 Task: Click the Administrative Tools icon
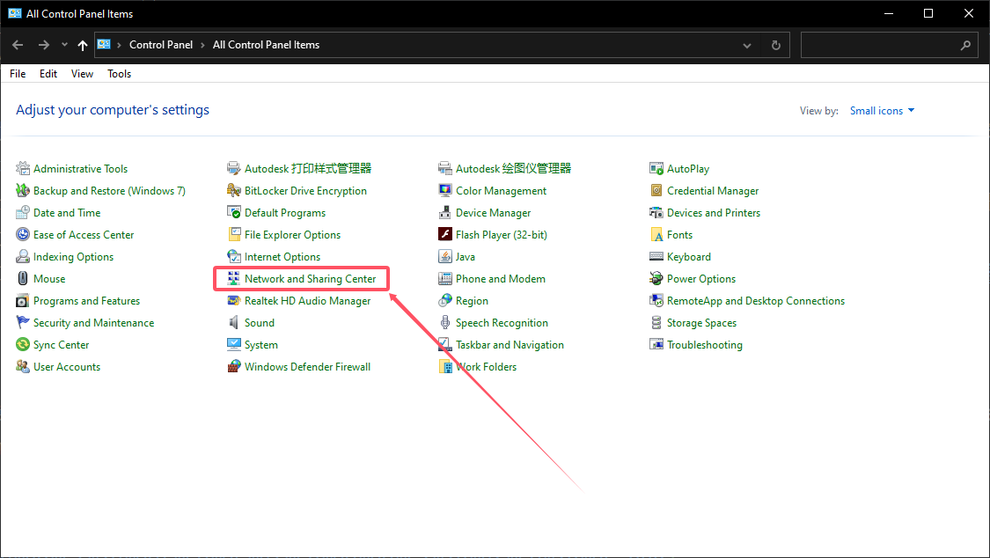click(x=23, y=168)
